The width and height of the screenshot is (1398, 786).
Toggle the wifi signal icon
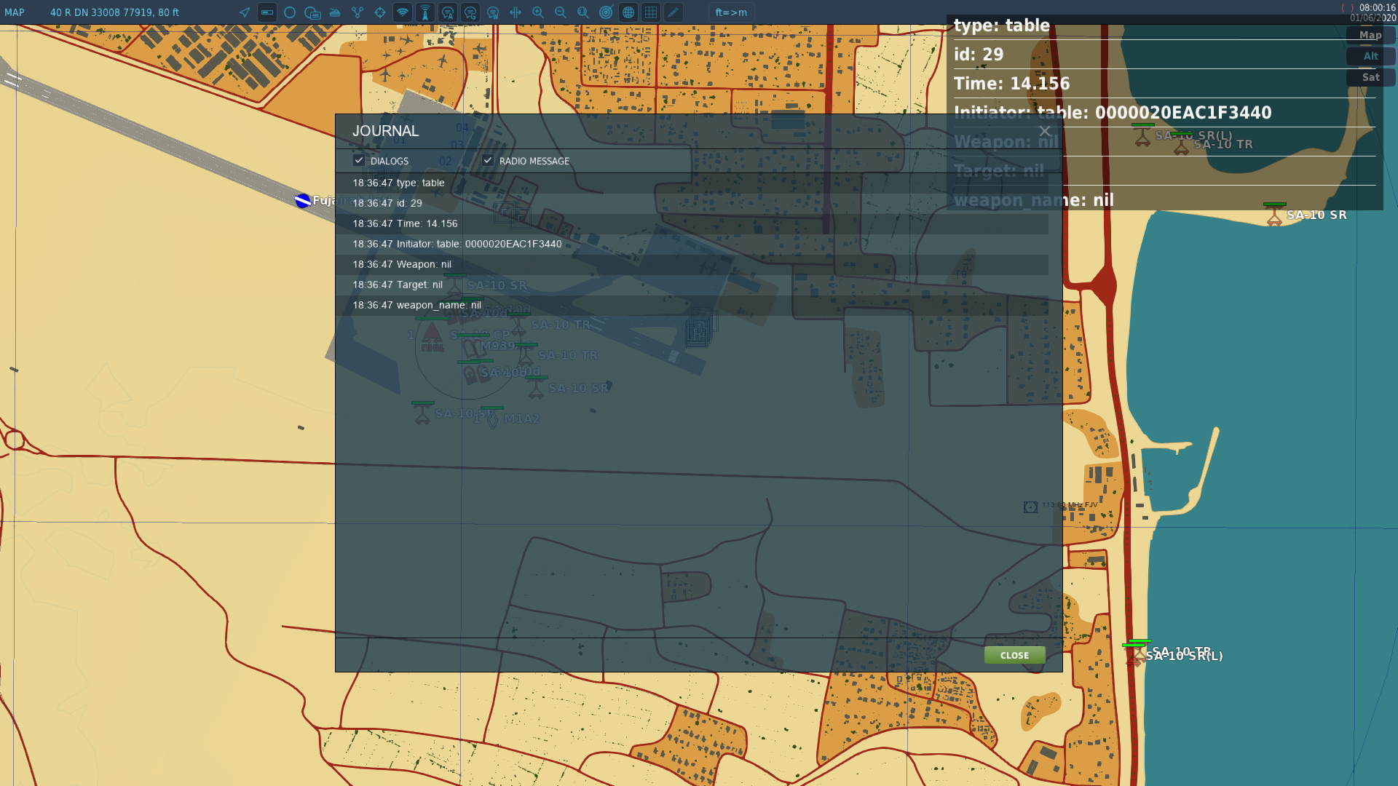point(403,12)
